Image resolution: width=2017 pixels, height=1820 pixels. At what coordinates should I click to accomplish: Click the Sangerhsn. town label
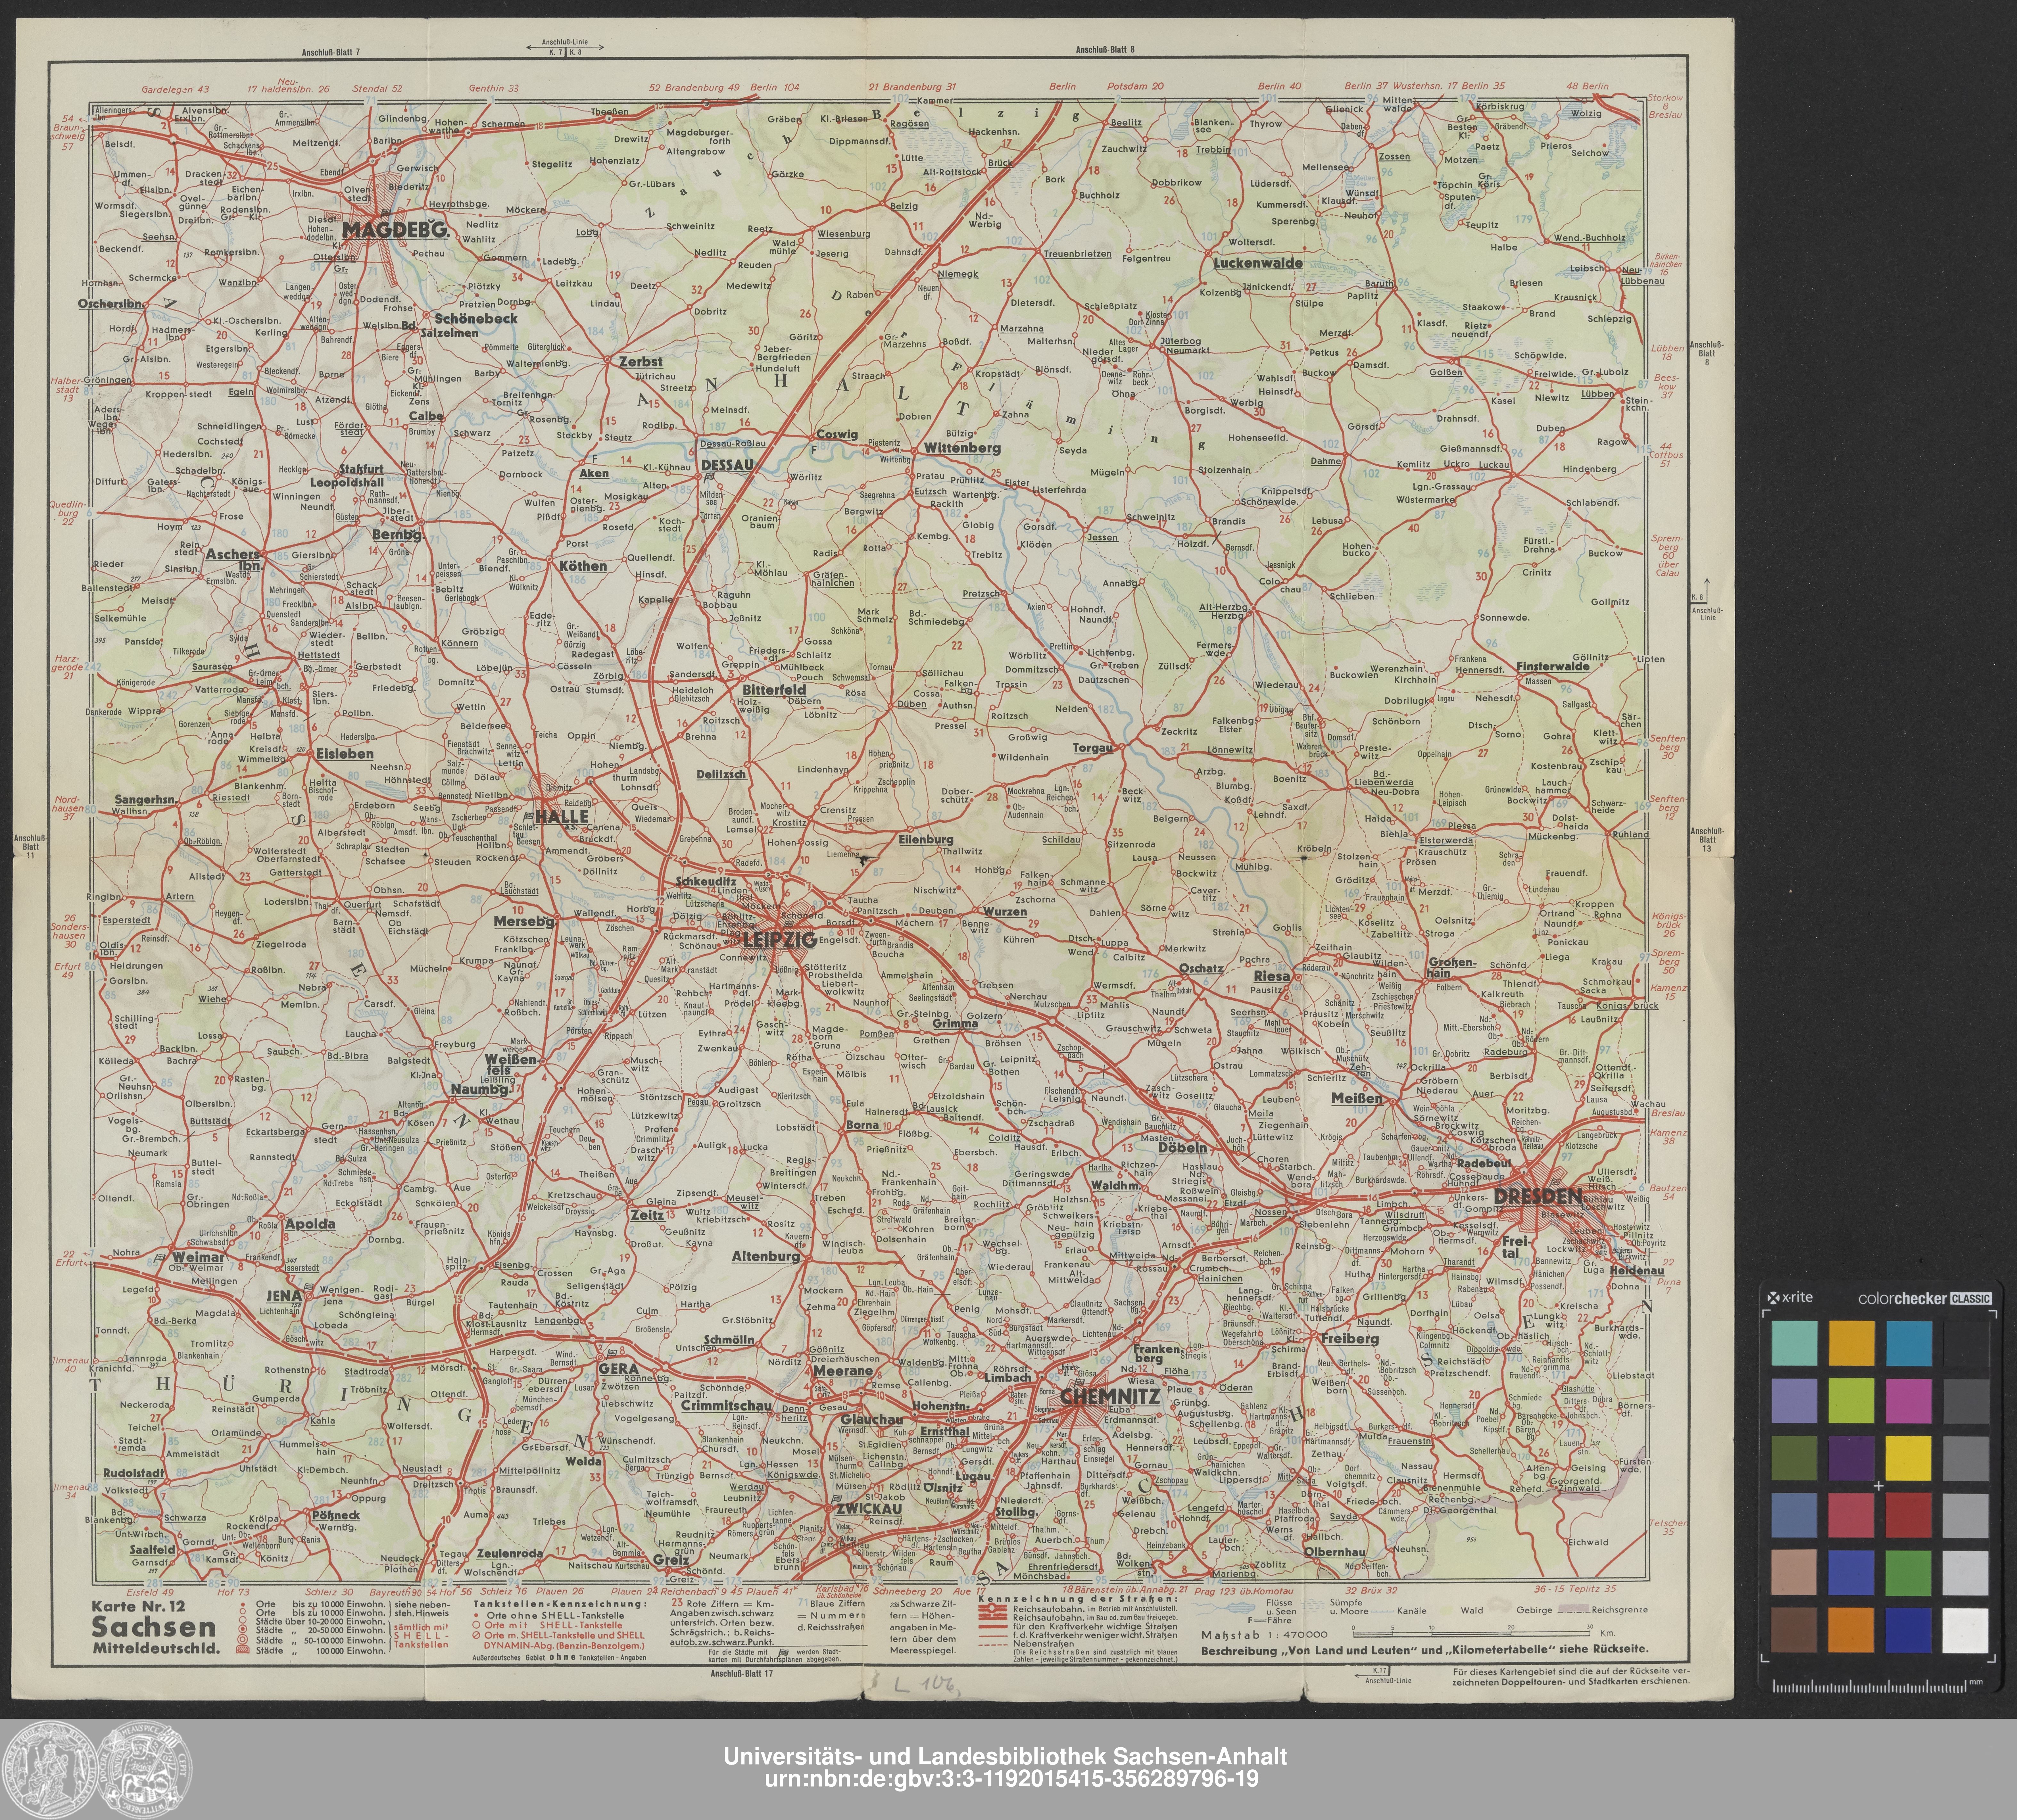pos(146,800)
